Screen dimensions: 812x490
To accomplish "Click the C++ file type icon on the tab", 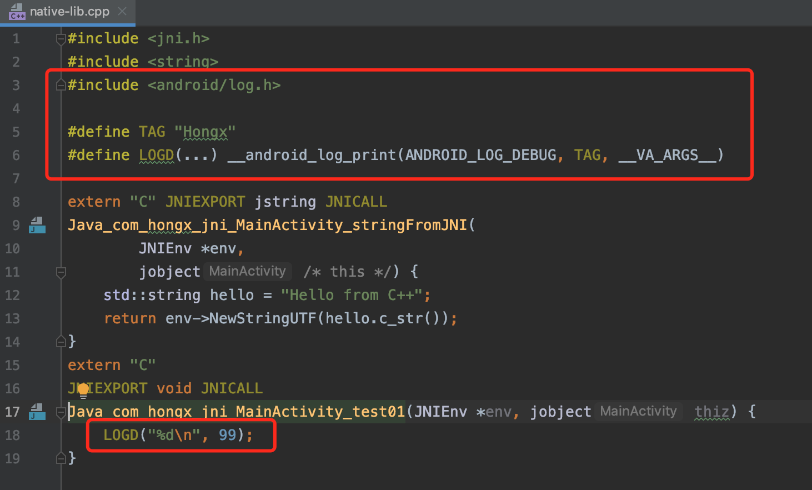I will (16, 11).
